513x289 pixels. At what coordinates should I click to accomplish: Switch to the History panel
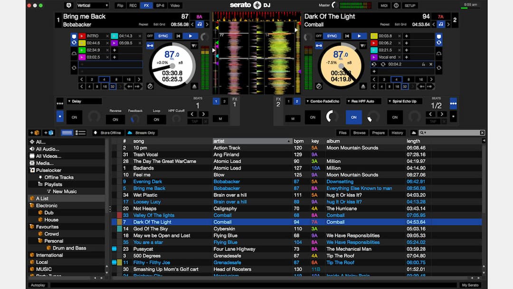(x=397, y=133)
